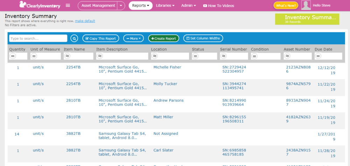Viewport: 350px width, 166px height.
Task: Click the Status filter equals operator icon
Action: coord(195,56)
